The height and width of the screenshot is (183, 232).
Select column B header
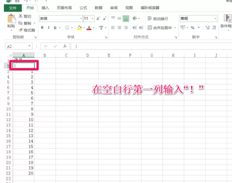tap(45, 55)
